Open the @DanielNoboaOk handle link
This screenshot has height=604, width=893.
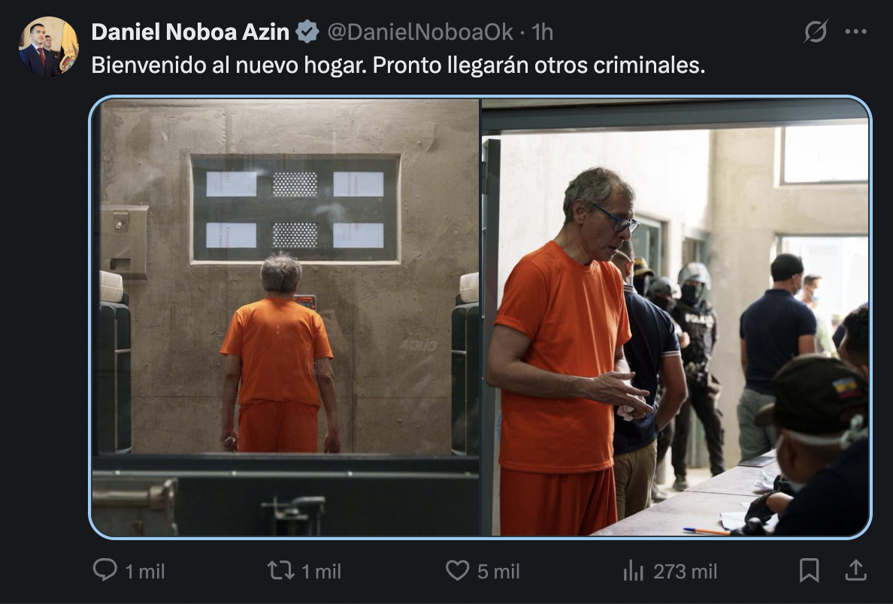tap(420, 32)
